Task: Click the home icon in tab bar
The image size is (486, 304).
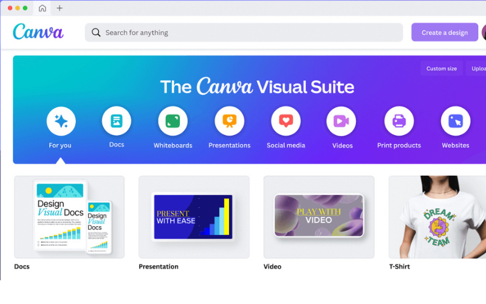Action: coord(42,8)
